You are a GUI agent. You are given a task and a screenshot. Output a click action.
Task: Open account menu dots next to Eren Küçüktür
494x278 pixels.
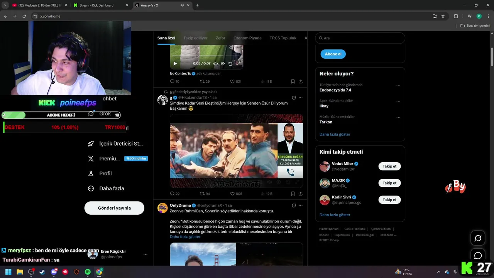[x=145, y=254]
